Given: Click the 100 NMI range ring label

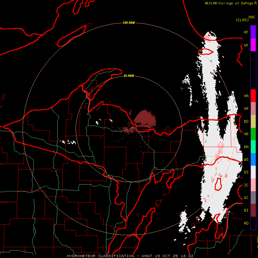Looking at the screenshot, I should (x=129, y=23).
